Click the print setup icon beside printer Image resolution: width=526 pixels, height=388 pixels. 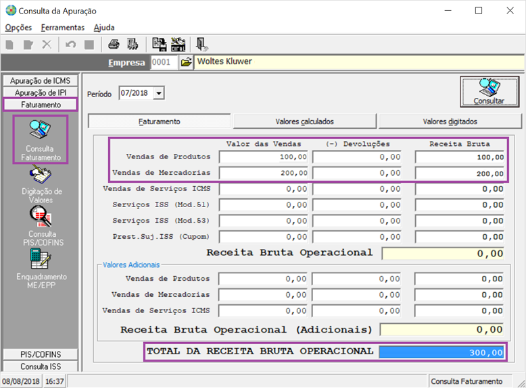[x=133, y=45]
